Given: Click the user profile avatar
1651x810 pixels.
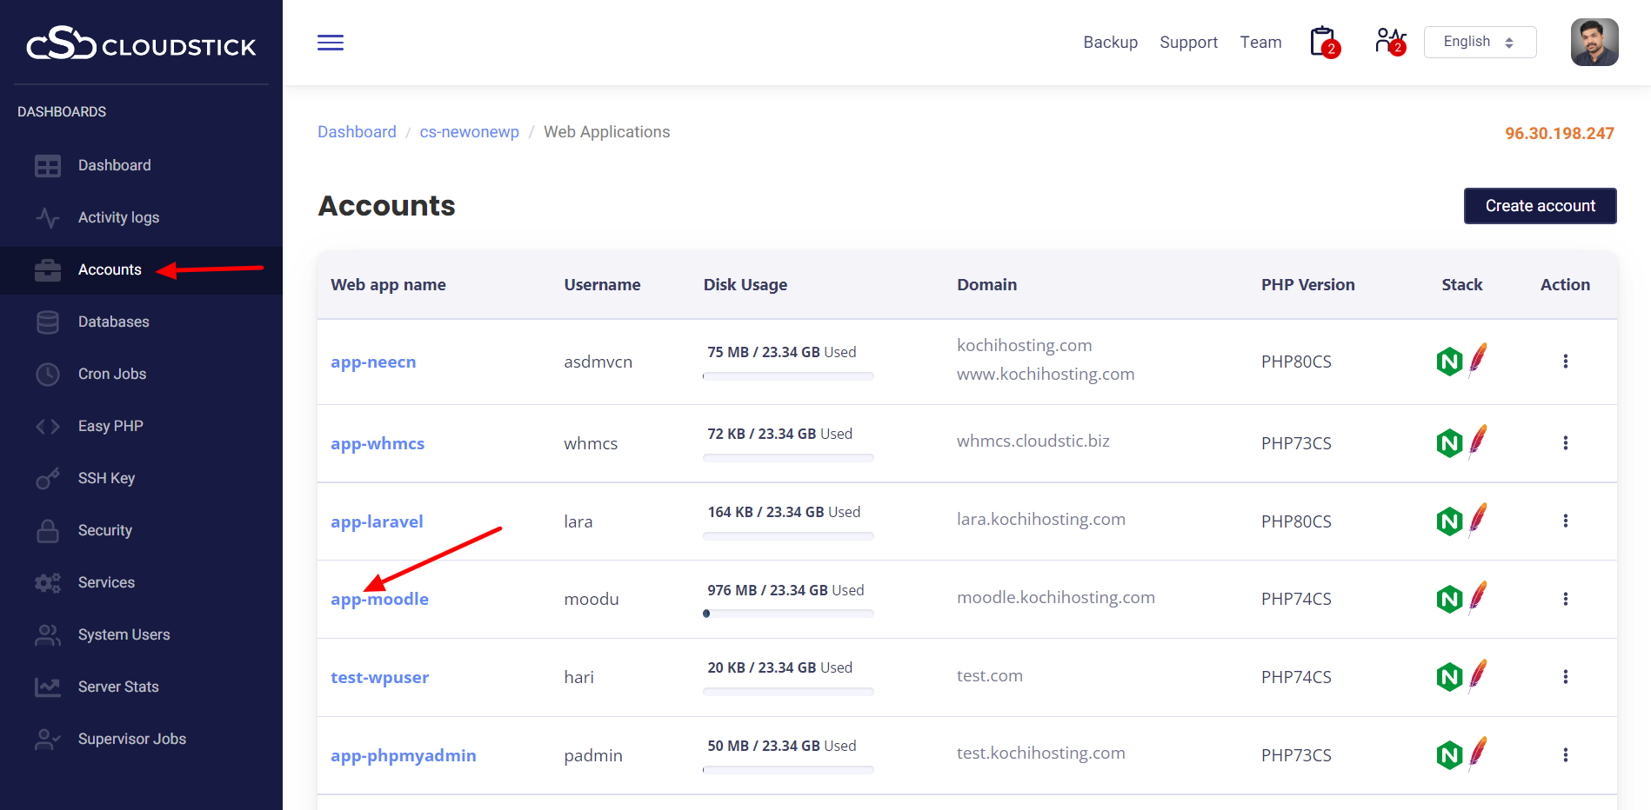Looking at the screenshot, I should point(1594,42).
